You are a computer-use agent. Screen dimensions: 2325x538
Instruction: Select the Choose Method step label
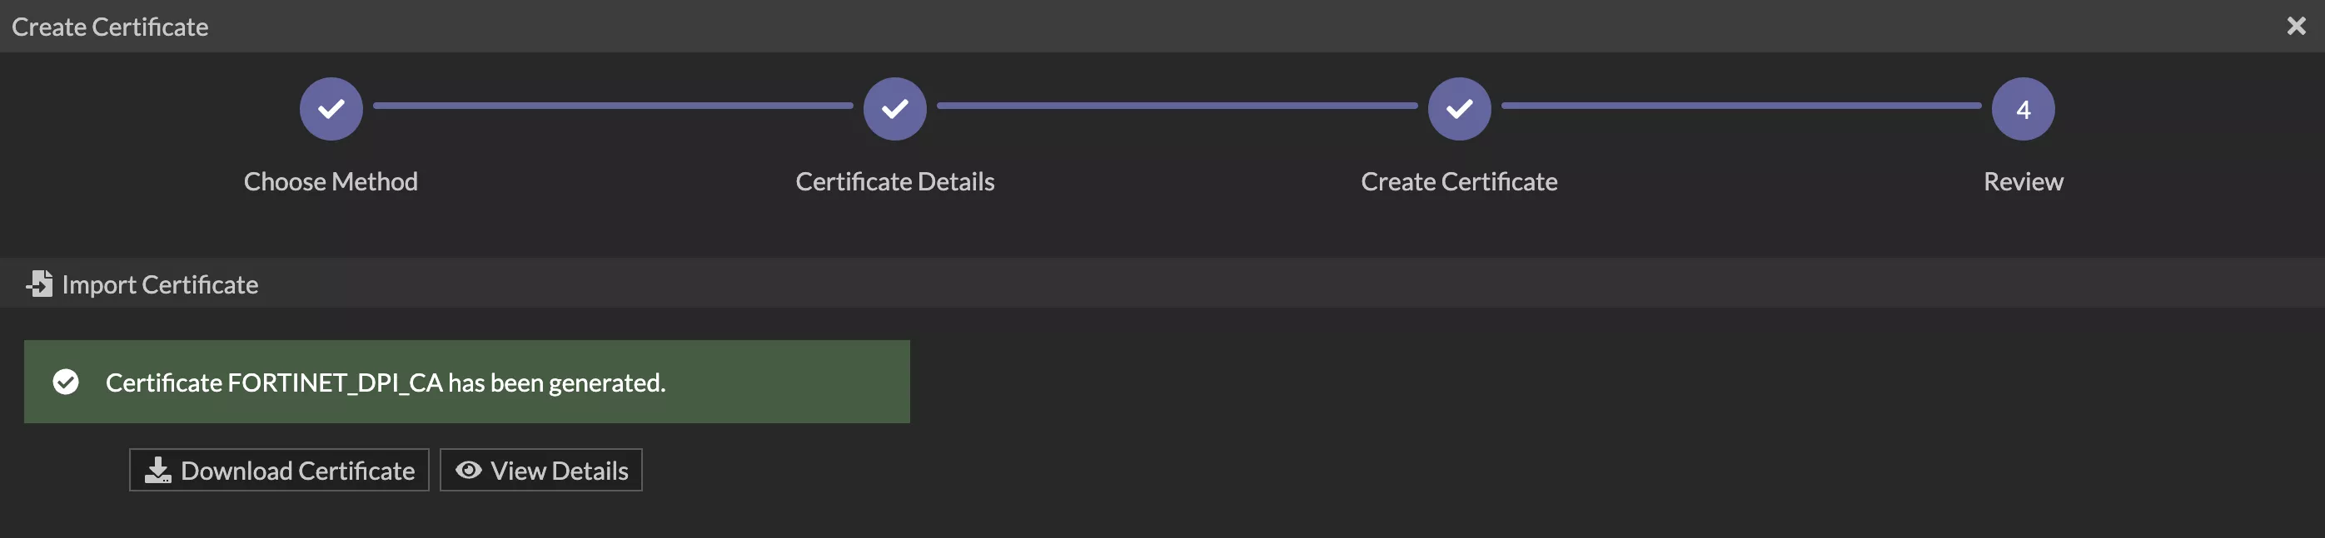[331, 182]
